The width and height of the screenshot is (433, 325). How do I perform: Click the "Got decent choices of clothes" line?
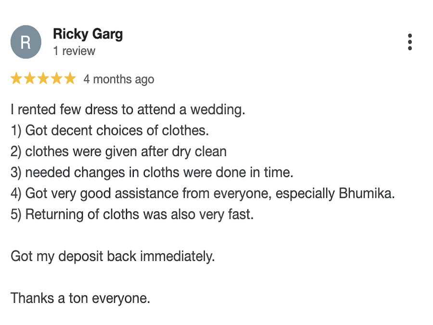(x=110, y=130)
